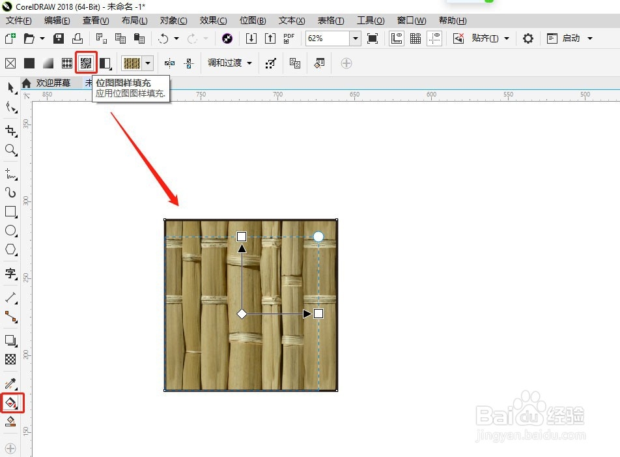
Task: Select the Shape tool
Action: tap(11, 107)
